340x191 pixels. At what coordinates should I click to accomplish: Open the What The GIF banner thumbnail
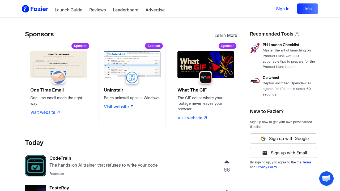206,64
